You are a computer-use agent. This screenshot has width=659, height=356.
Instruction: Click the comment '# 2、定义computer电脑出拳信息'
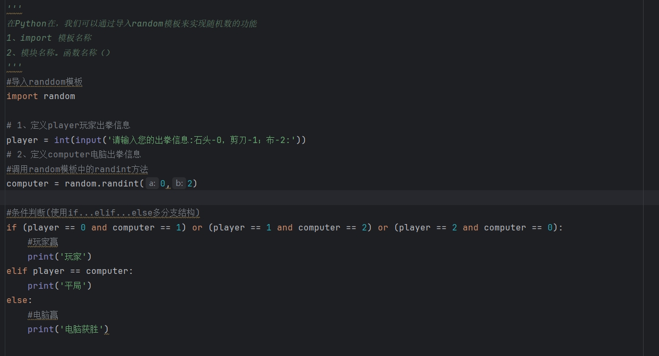point(74,155)
